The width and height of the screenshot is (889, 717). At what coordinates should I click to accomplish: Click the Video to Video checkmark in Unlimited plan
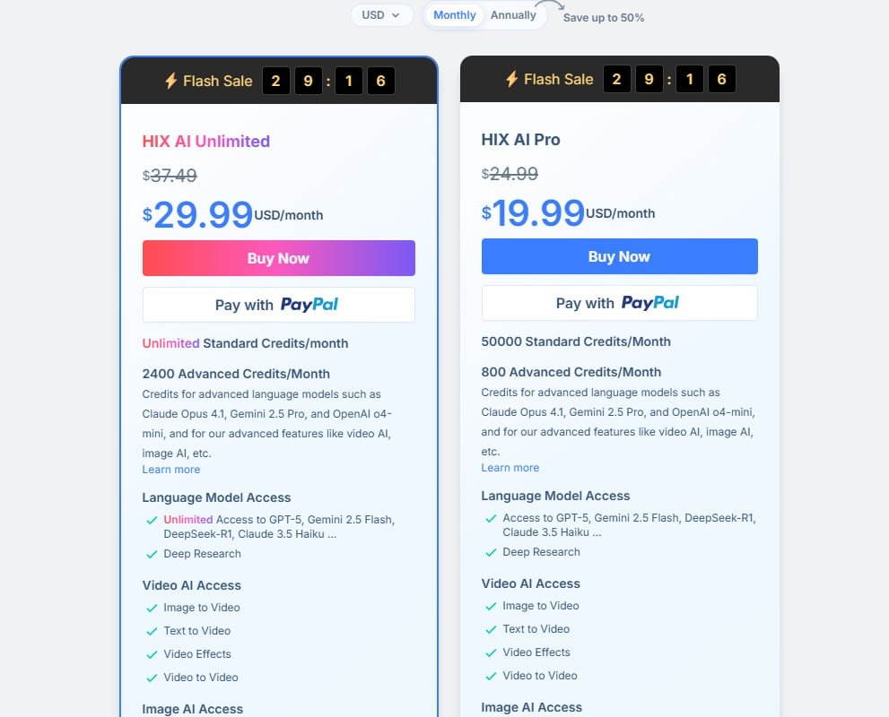pos(152,678)
